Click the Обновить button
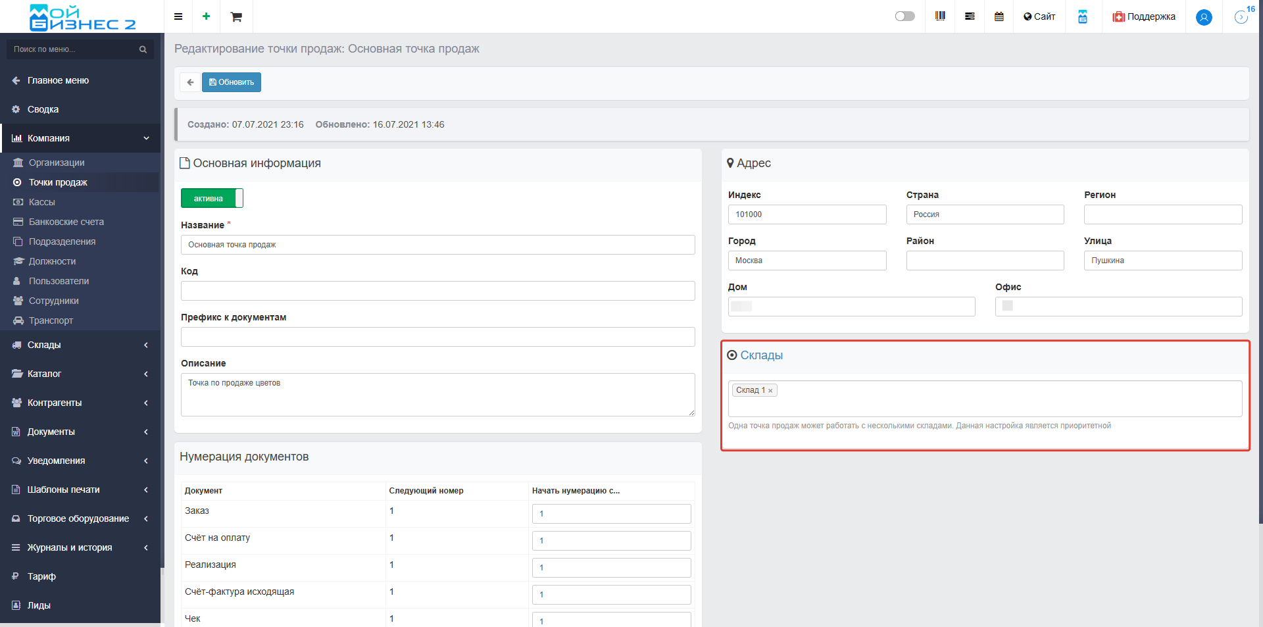Image resolution: width=1263 pixels, height=627 pixels. [232, 82]
